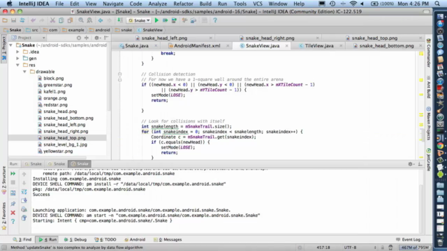This screenshot has width=447, height=251.
Task: Run Snake with green play icon
Action: click(156, 20)
